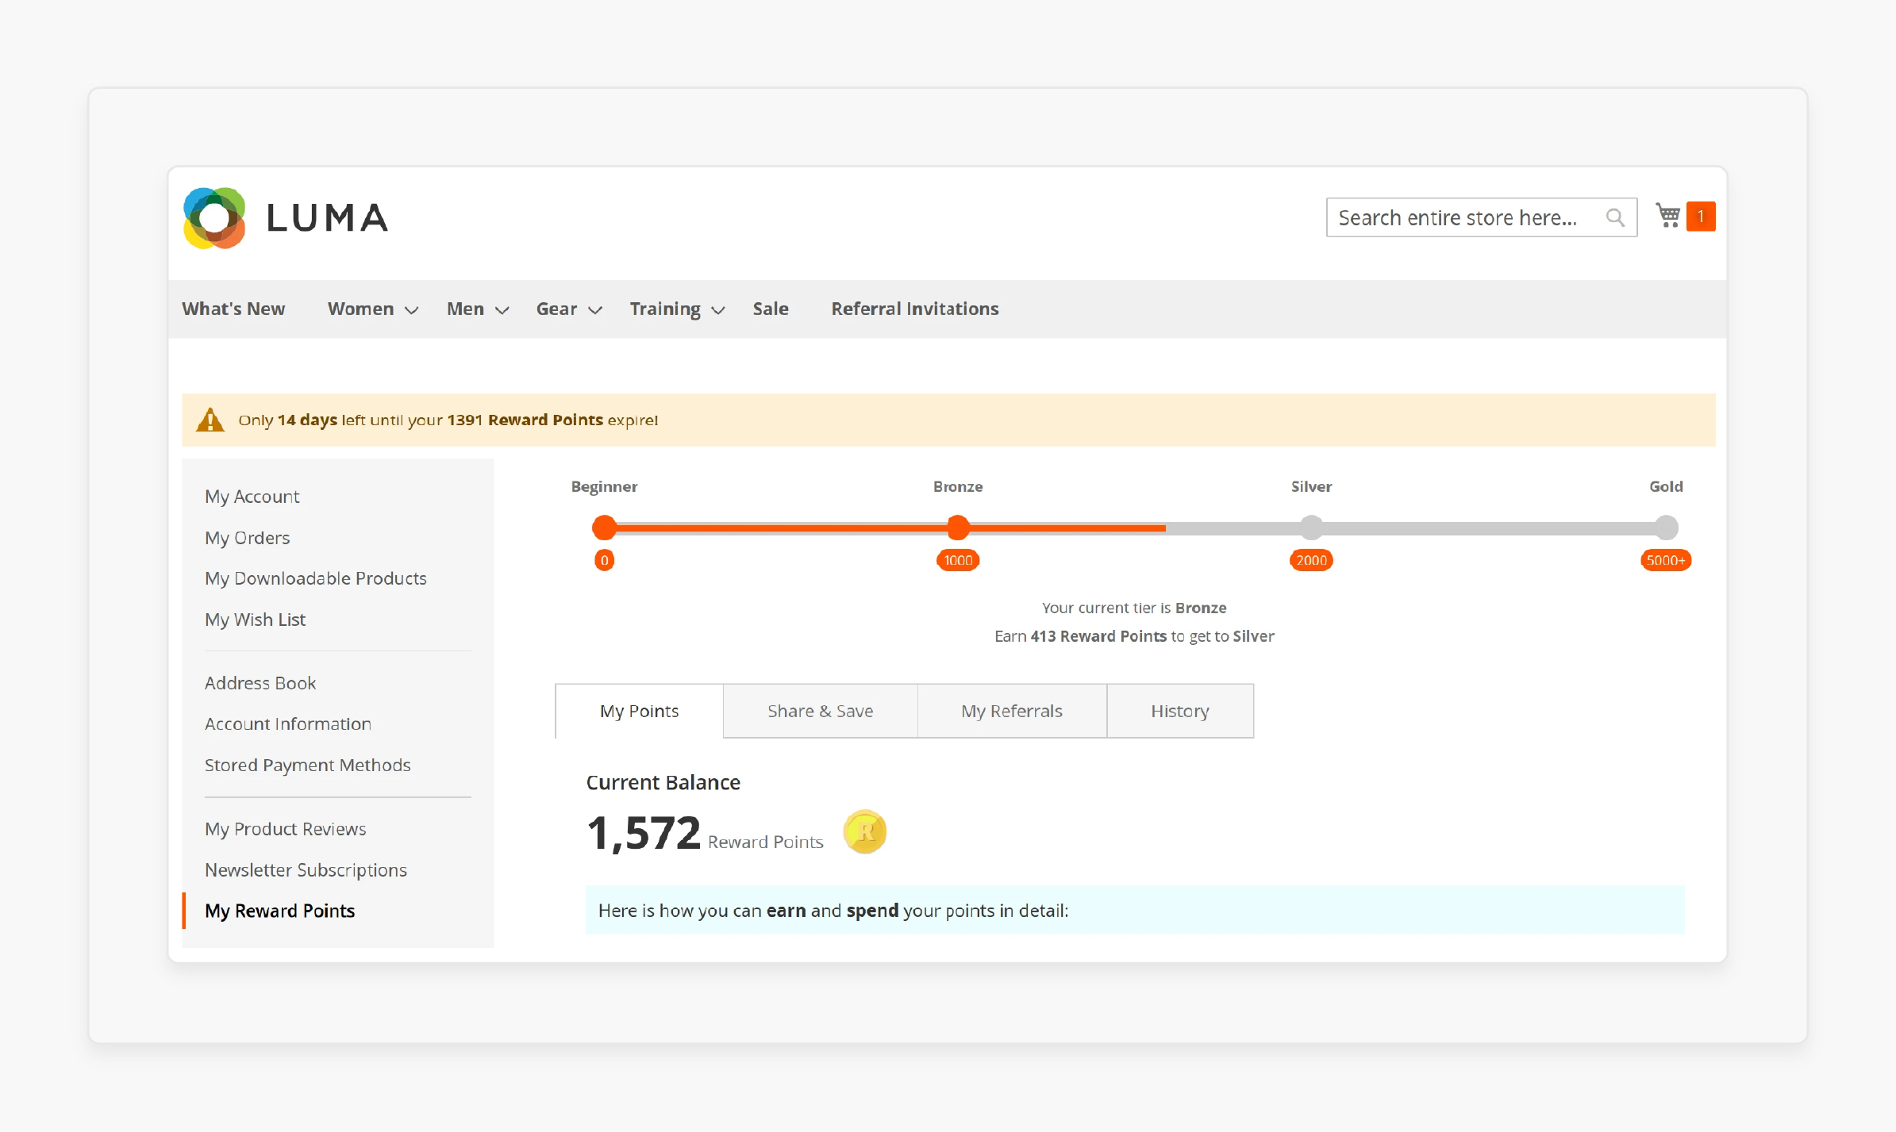Viewport: 1896px width, 1132px height.
Task: Open Address Book link
Action: pos(260,683)
